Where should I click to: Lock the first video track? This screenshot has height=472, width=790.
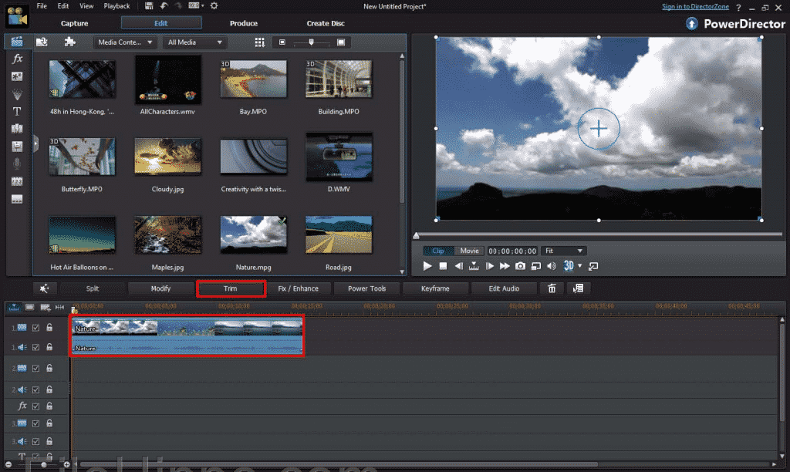(x=49, y=327)
